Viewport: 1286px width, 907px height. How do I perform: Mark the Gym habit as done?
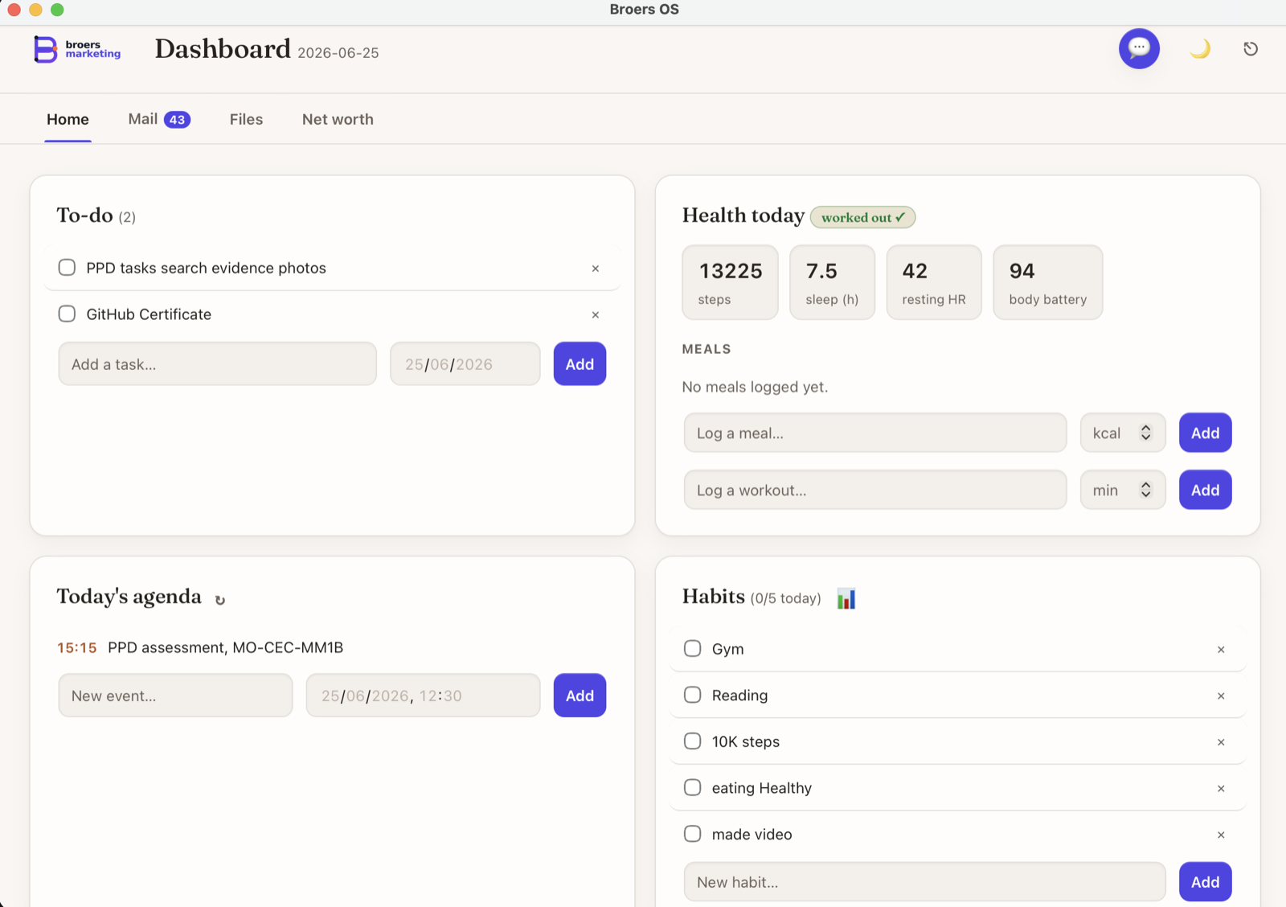692,648
